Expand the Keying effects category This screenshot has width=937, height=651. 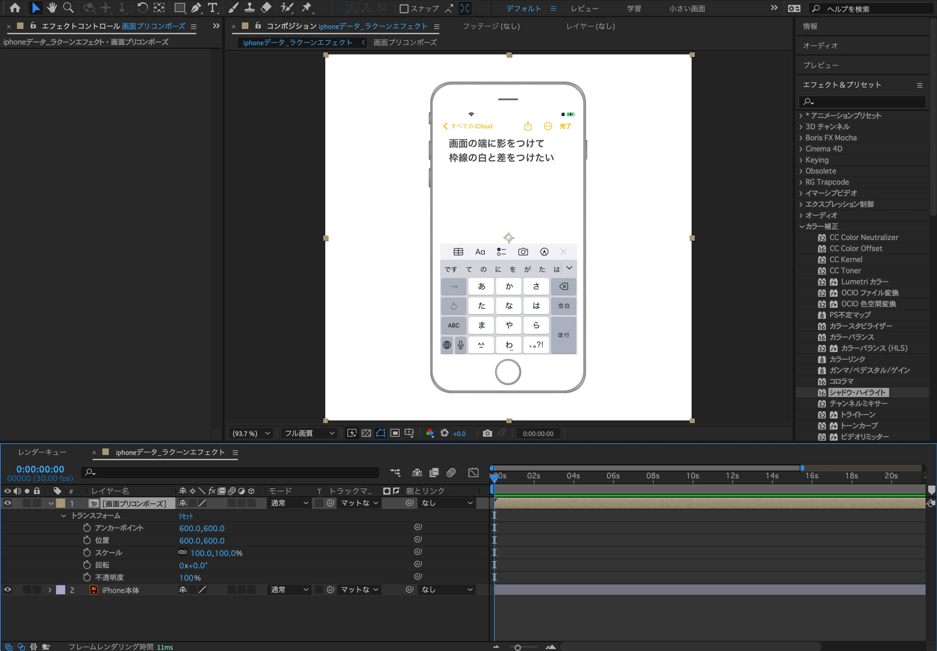pyautogui.click(x=801, y=160)
